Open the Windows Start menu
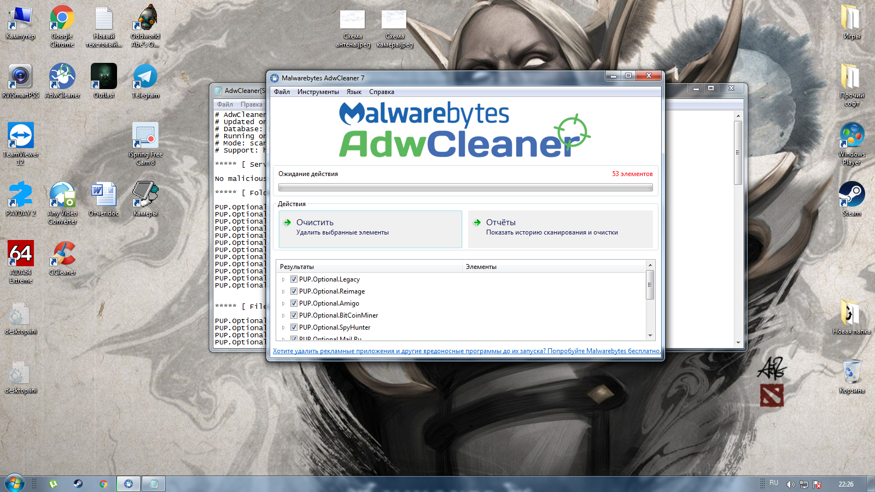The image size is (875, 492). click(15, 484)
